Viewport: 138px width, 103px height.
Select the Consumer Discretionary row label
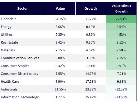pos(20,74)
